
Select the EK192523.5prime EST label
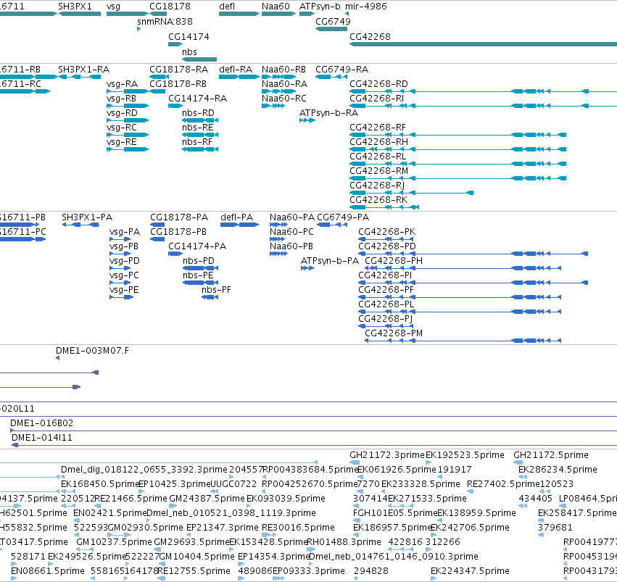pos(465,455)
